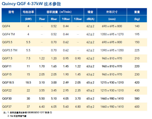Select the QGF37 model name cell
This screenshot has height=119, width=152.
[x=7, y=107]
